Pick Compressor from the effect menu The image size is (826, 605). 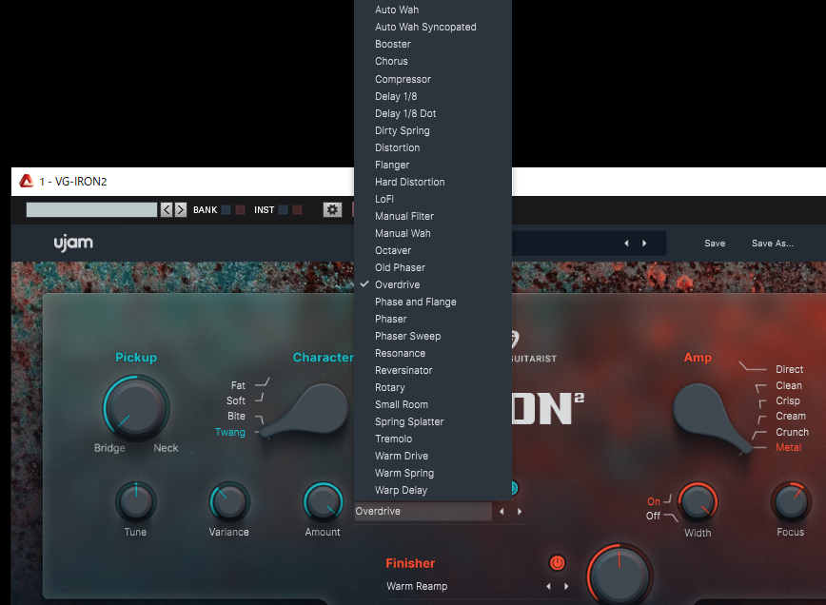click(432, 79)
